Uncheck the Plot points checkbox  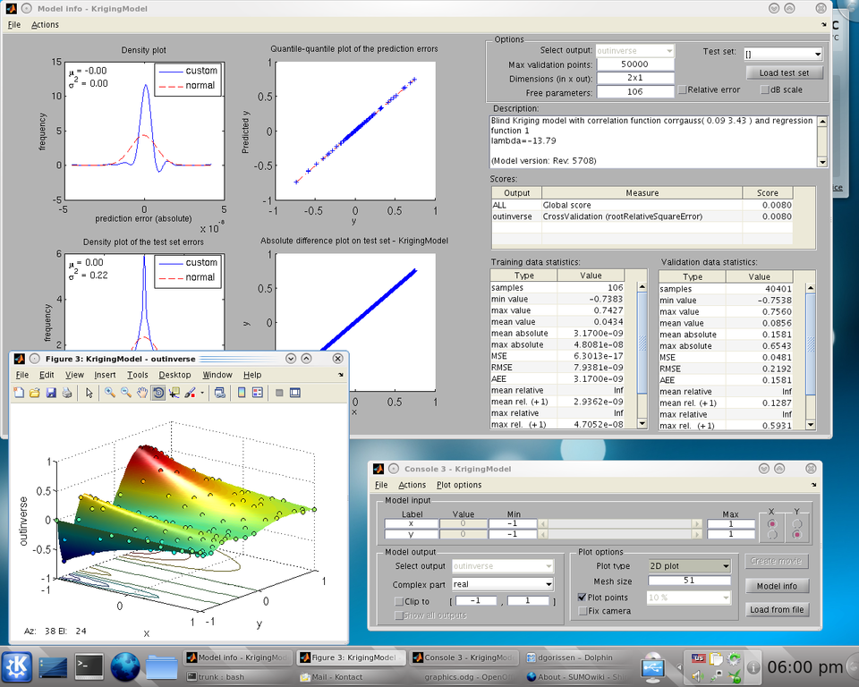583,598
